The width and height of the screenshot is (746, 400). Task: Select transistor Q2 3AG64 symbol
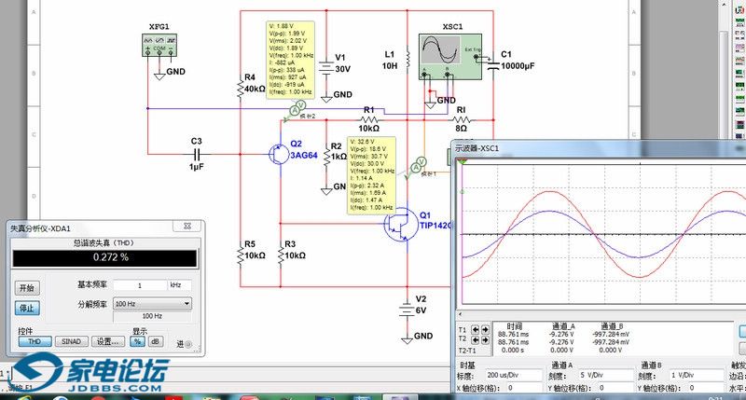pyautogui.click(x=277, y=155)
